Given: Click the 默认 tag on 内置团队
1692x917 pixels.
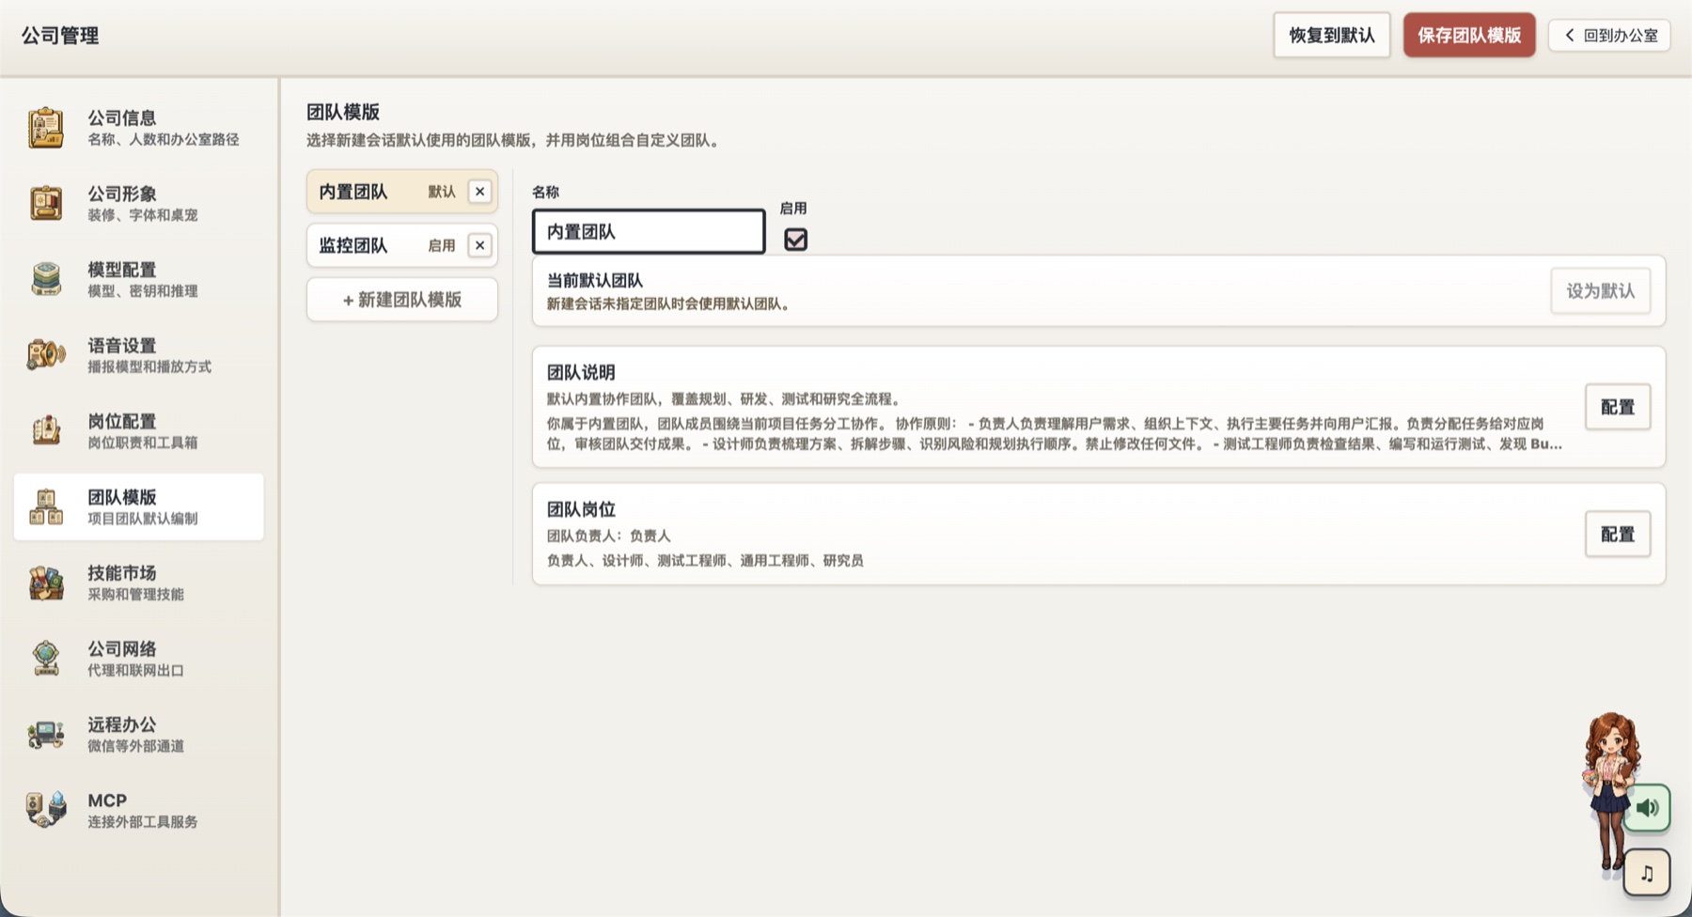Looking at the screenshot, I should [x=442, y=192].
